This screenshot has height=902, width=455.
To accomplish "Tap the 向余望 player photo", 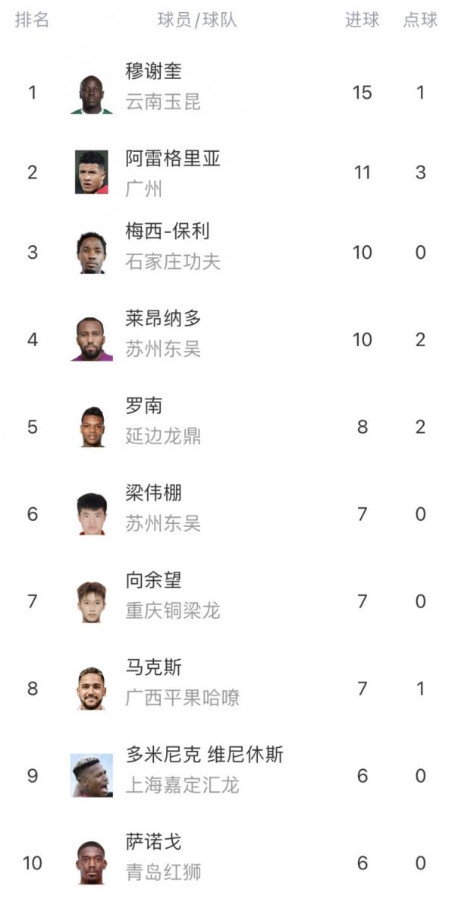I will [x=92, y=601].
